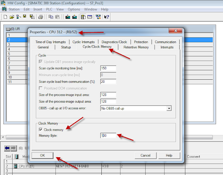The width and height of the screenshot is (223, 175).
Task: Select the Cycle/Clock Memory tab
Action: click(x=97, y=47)
